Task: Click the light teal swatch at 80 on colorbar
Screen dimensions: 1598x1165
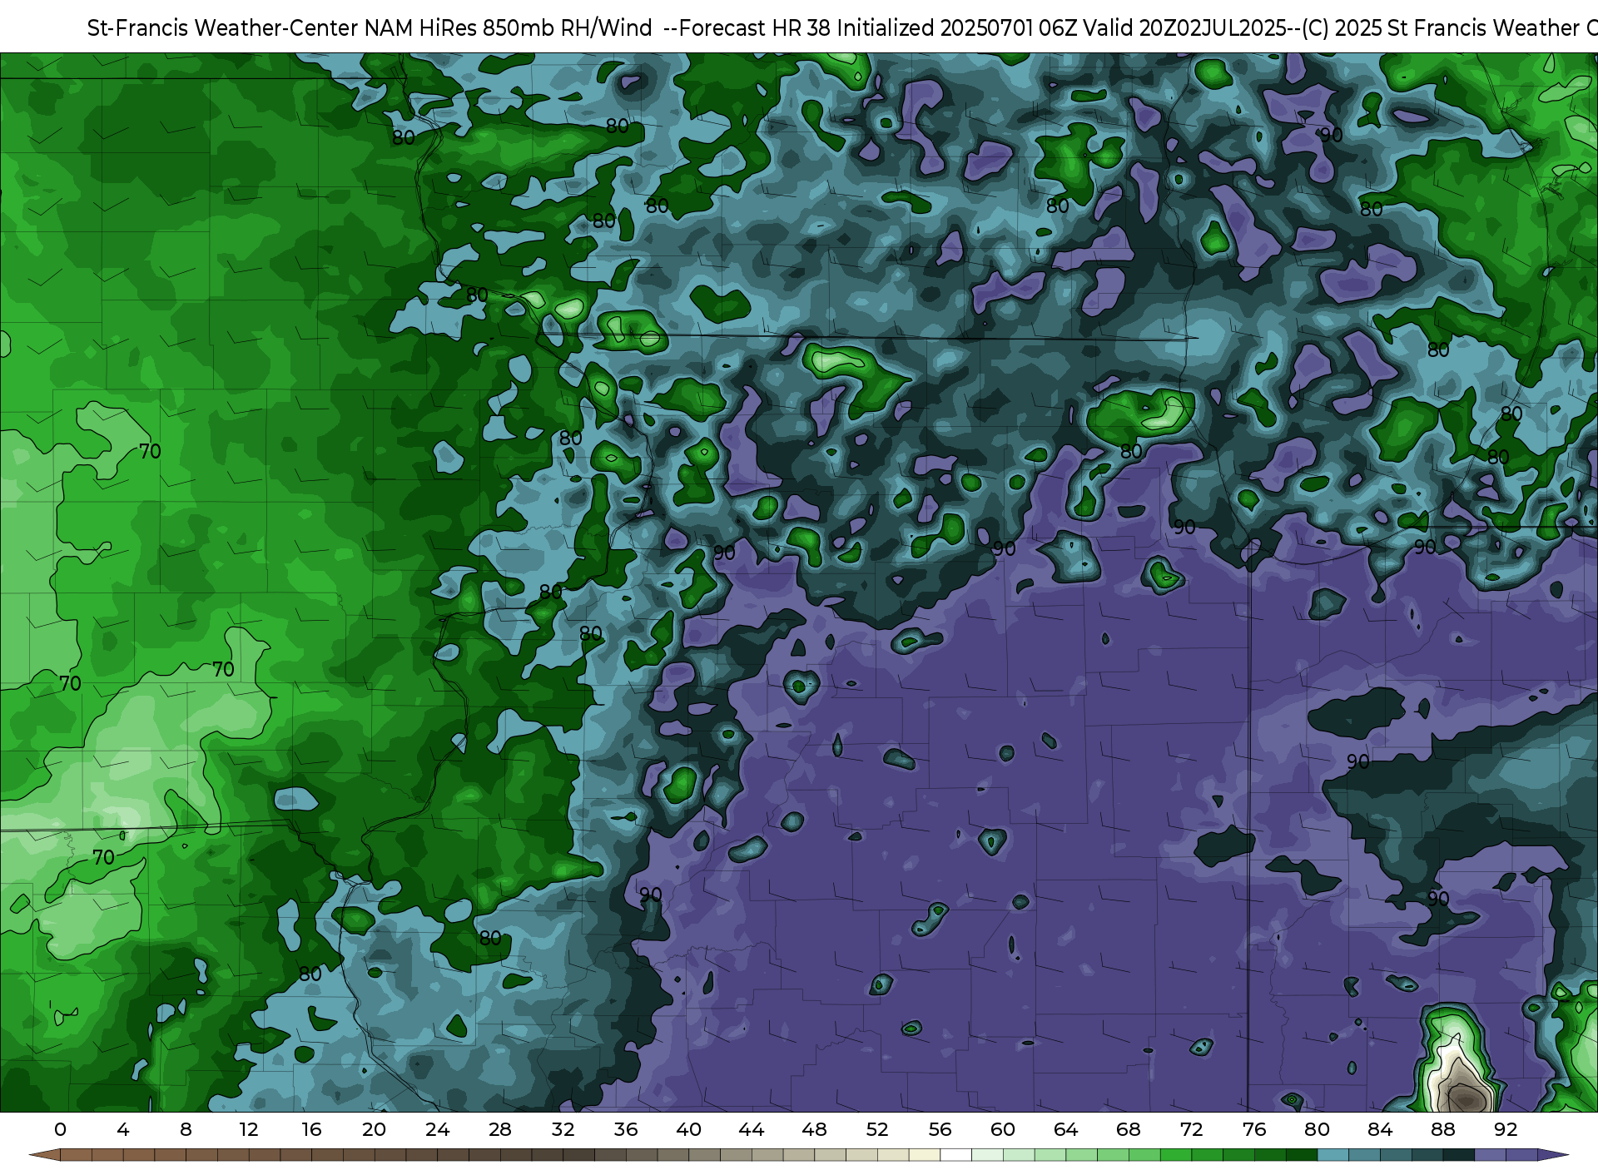Action: click(1332, 1155)
